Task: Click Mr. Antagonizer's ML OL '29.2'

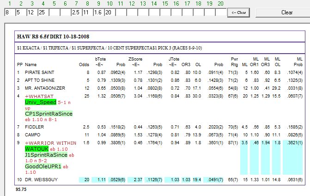Action: [x=276, y=88]
